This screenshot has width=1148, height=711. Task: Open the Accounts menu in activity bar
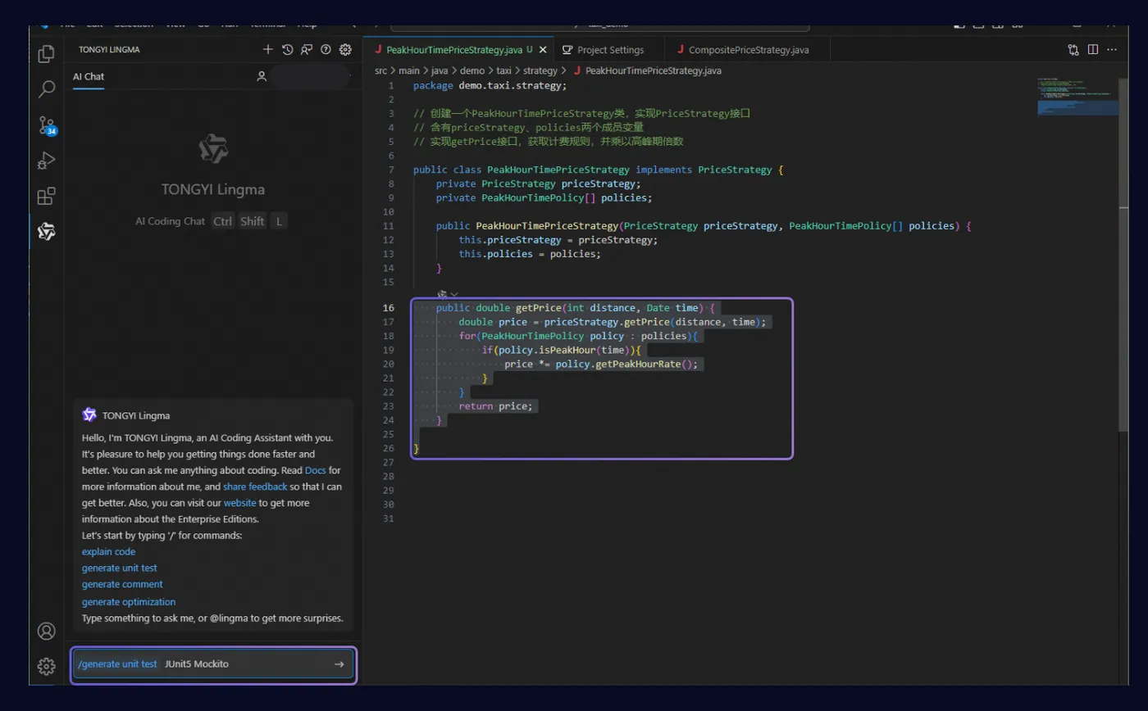pos(47,631)
